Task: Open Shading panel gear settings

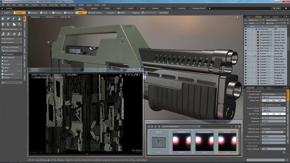Action: tap(287, 17)
